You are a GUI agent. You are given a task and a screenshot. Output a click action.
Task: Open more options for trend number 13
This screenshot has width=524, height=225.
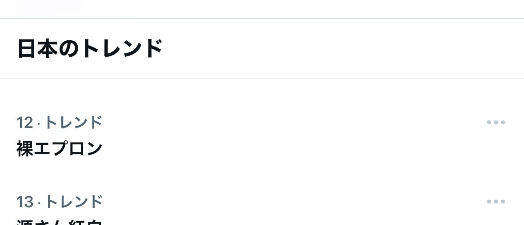[496, 202]
